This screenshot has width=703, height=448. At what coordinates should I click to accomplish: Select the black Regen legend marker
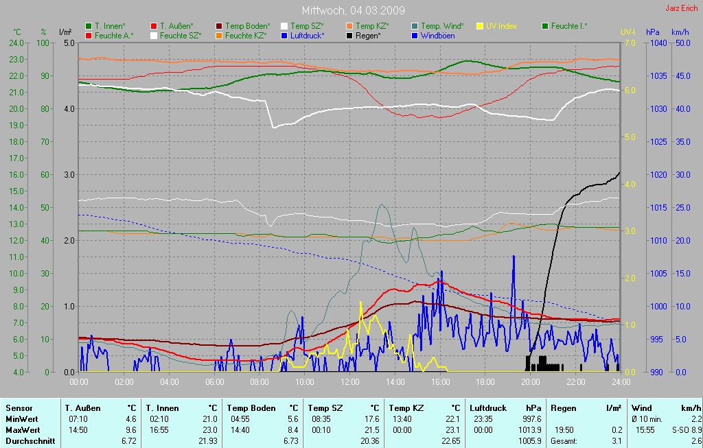[349, 35]
